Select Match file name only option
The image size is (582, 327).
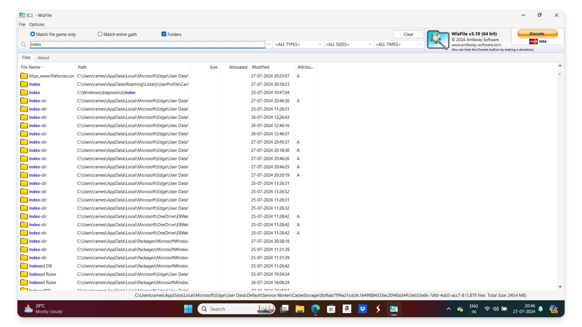click(x=53, y=34)
